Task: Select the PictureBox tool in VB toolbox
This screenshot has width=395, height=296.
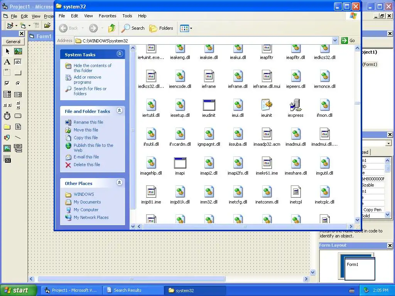Action: (x=18, y=51)
